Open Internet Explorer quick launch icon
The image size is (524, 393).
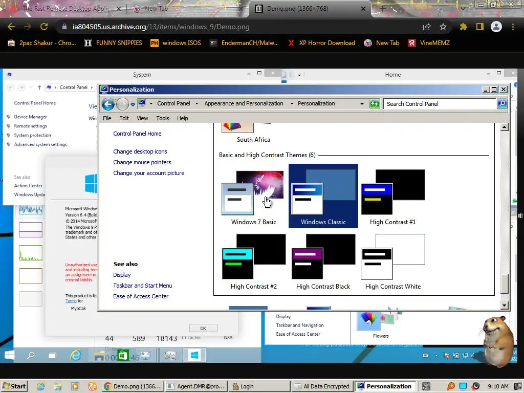click(x=41, y=387)
